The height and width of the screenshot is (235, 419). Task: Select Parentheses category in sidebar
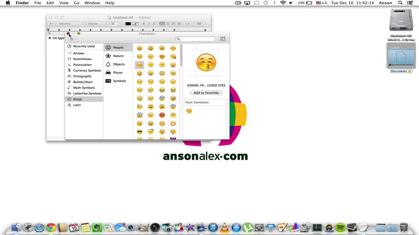pos(84,59)
